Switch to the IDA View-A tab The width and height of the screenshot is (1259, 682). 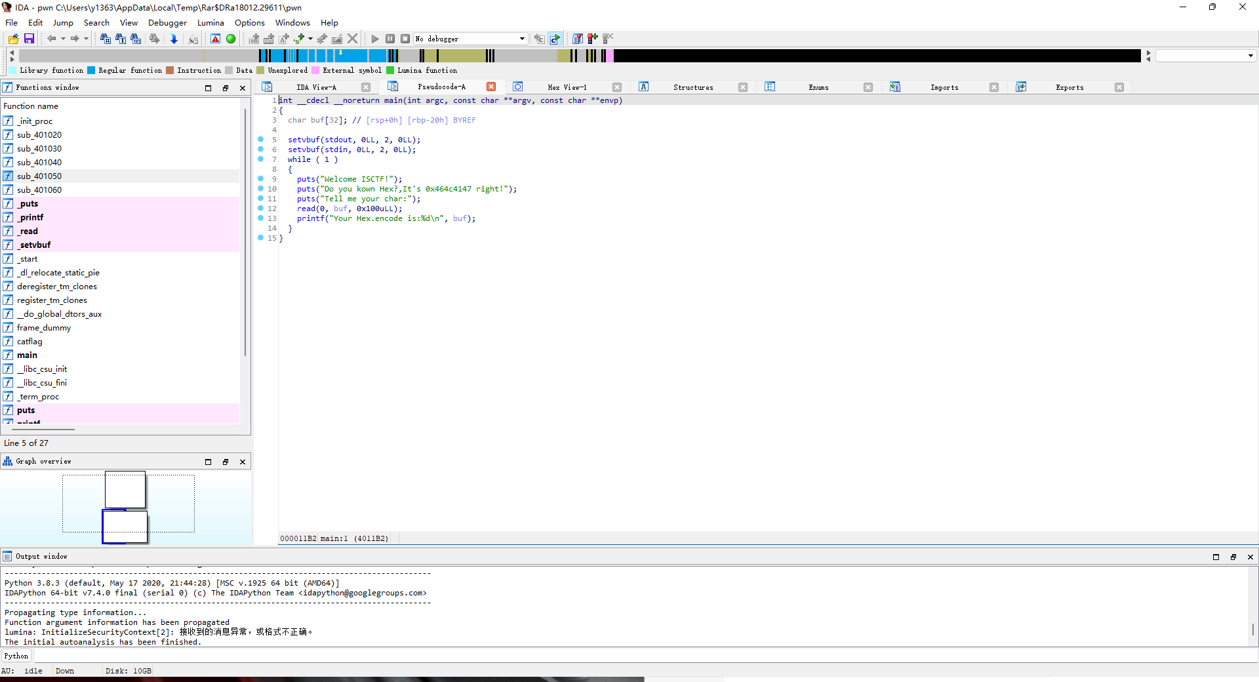click(x=316, y=87)
